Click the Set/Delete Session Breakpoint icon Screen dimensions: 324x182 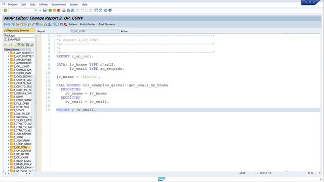click(62, 24)
